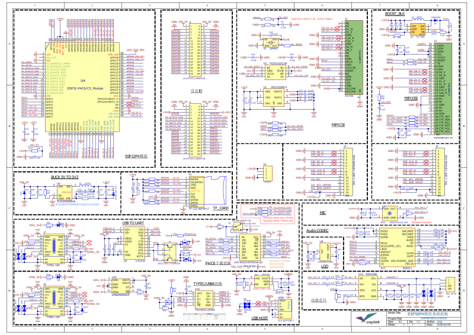Image resolution: width=474 pixels, height=335 pixels.
Task: Select the LED symbol next to VIN1_5V resistor
Action: (60, 225)
